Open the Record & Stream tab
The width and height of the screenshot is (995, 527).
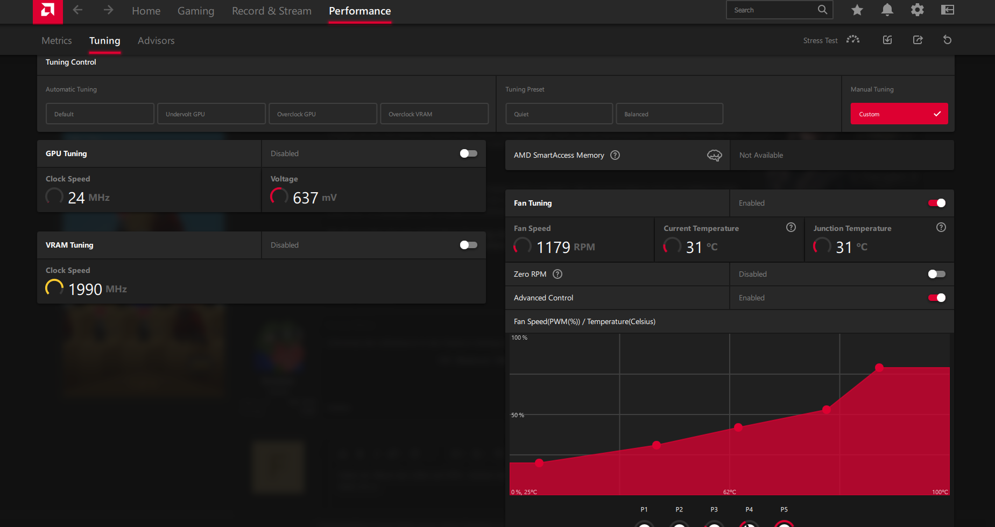point(272,11)
